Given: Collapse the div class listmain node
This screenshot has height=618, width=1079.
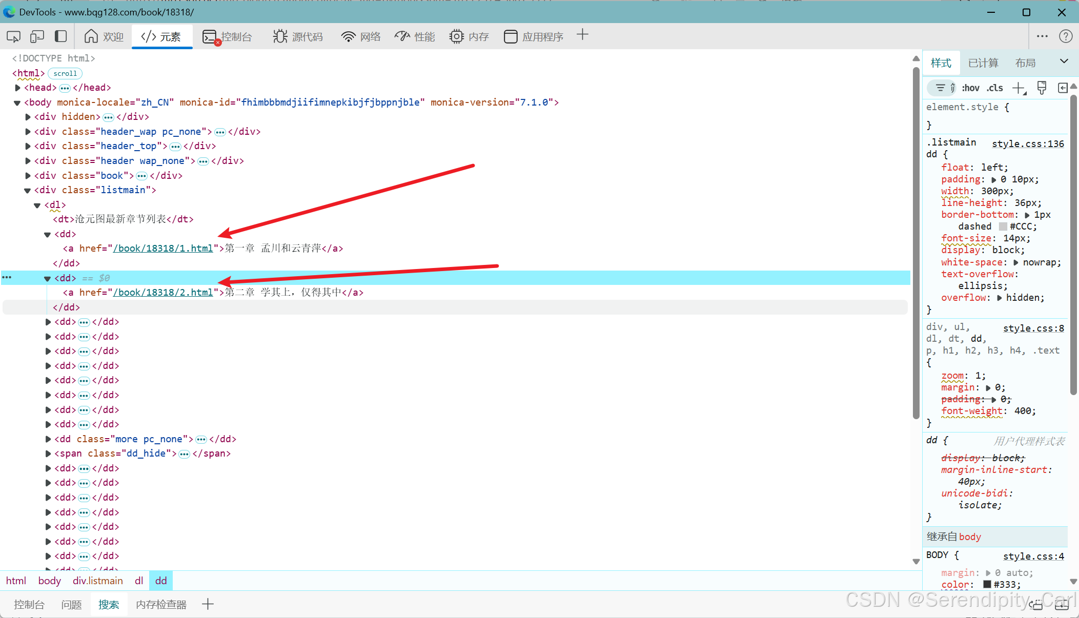Looking at the screenshot, I should click(28, 190).
